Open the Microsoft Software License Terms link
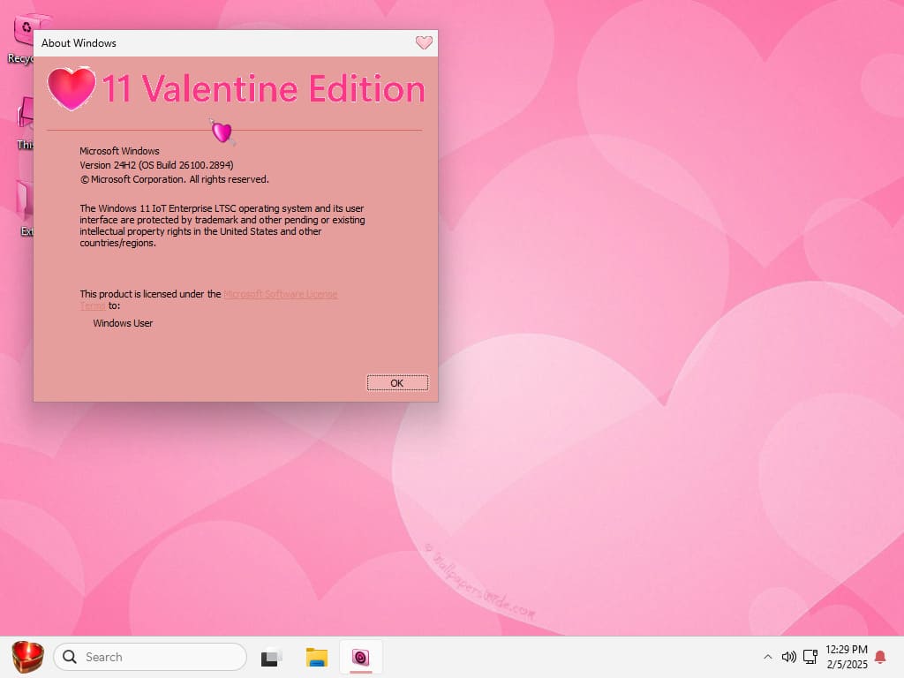The image size is (904, 678). pyautogui.click(x=280, y=294)
